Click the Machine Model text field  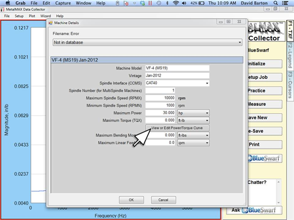coord(177,68)
